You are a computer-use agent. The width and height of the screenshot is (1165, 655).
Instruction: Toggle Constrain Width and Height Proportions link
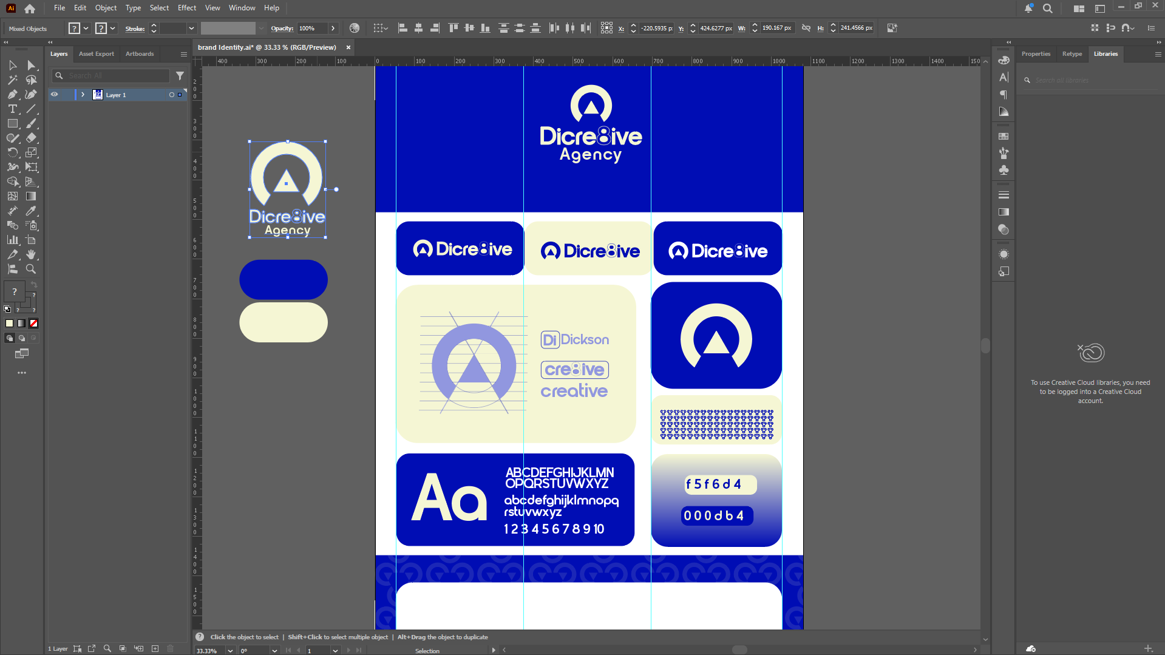(x=806, y=28)
